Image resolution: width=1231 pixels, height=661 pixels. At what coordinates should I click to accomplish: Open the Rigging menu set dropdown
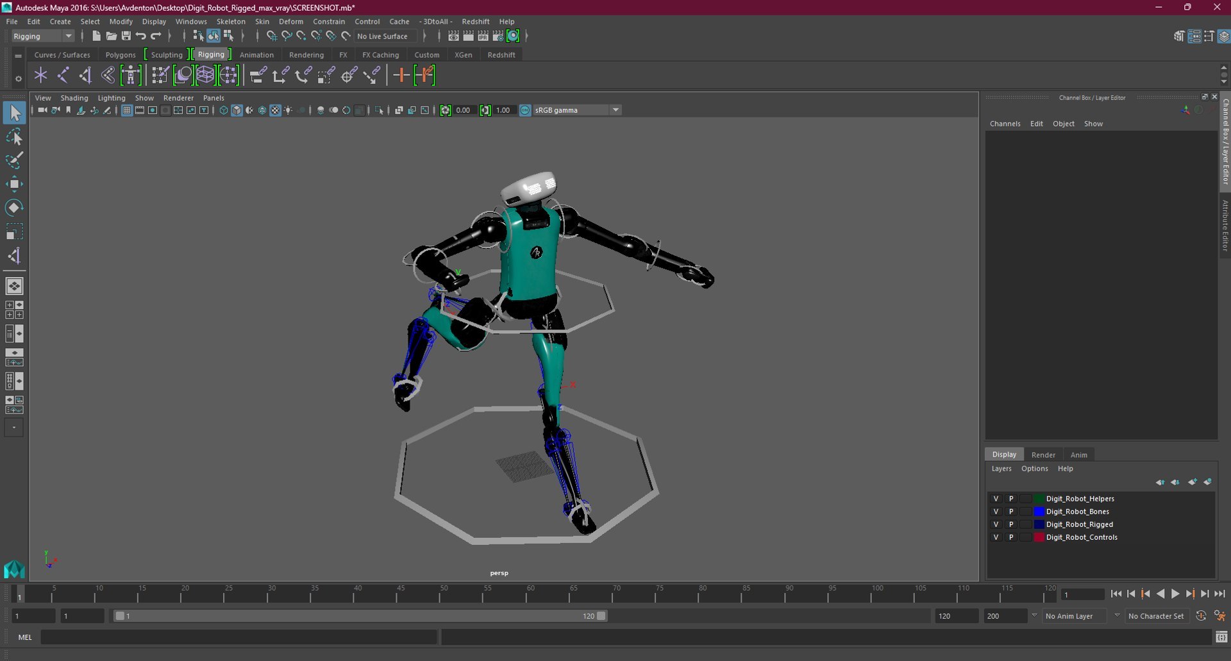[43, 37]
